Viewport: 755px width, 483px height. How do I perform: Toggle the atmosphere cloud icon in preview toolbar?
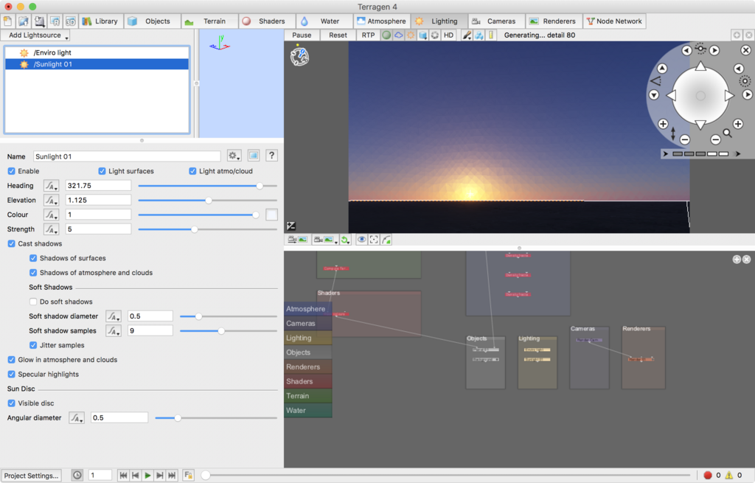(x=399, y=35)
